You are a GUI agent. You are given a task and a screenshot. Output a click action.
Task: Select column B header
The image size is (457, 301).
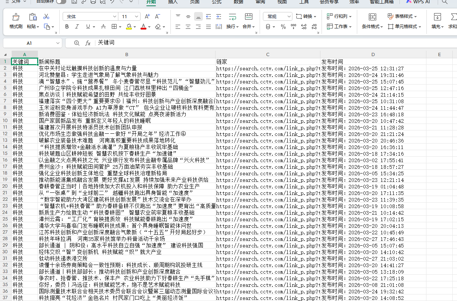click(x=127, y=55)
